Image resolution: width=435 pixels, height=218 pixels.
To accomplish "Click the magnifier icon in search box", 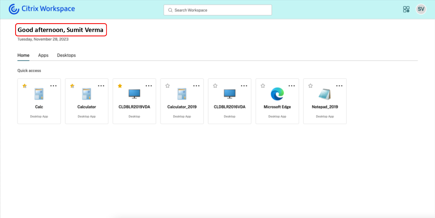I will [x=170, y=10].
